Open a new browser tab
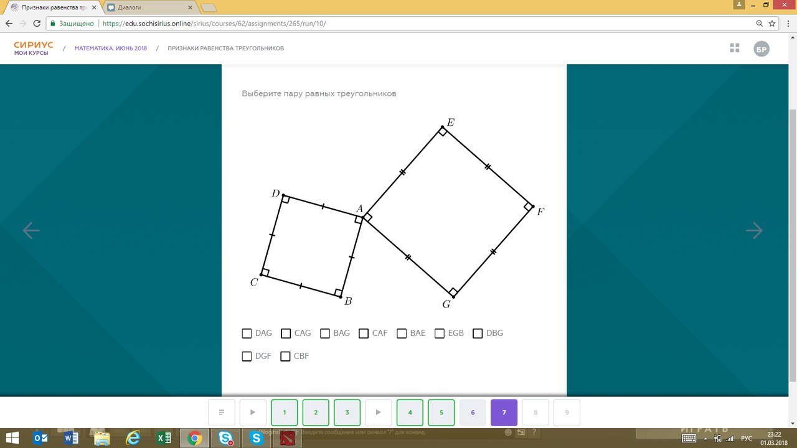Viewport: 797px width, 448px height. tap(209, 8)
